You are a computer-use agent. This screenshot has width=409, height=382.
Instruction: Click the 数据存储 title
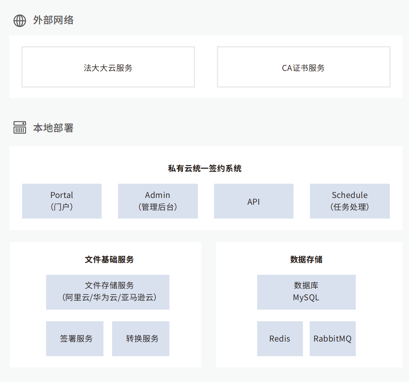307,259
